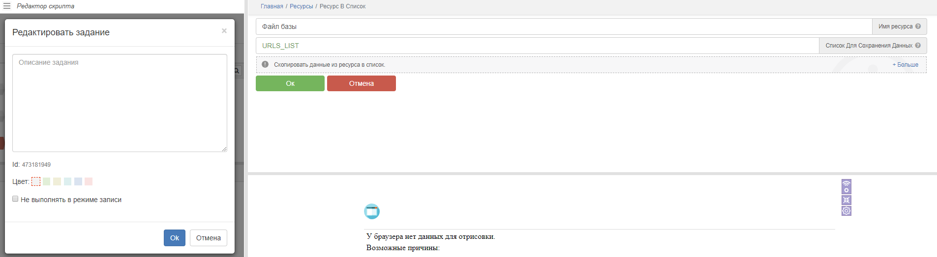937x257 pixels.
Task: Click 'Скопировать данные из ресурса в список.' text
Action: click(x=330, y=65)
